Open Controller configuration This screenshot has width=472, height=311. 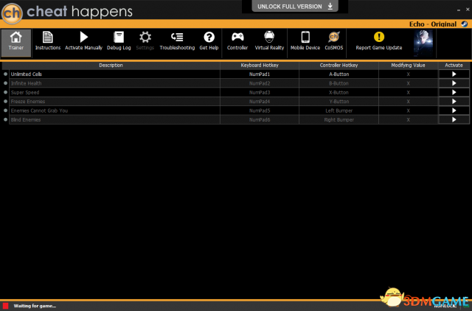pos(237,41)
